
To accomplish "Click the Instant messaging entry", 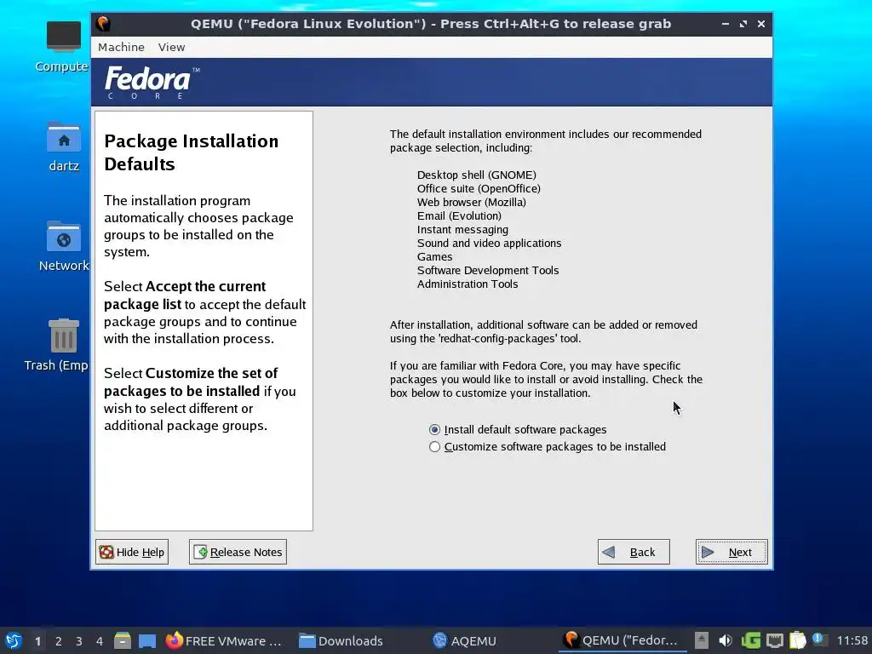I will (x=462, y=229).
